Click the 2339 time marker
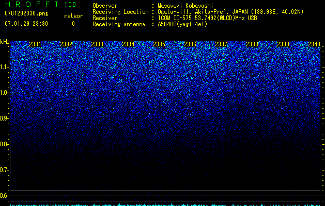 tap(283, 44)
